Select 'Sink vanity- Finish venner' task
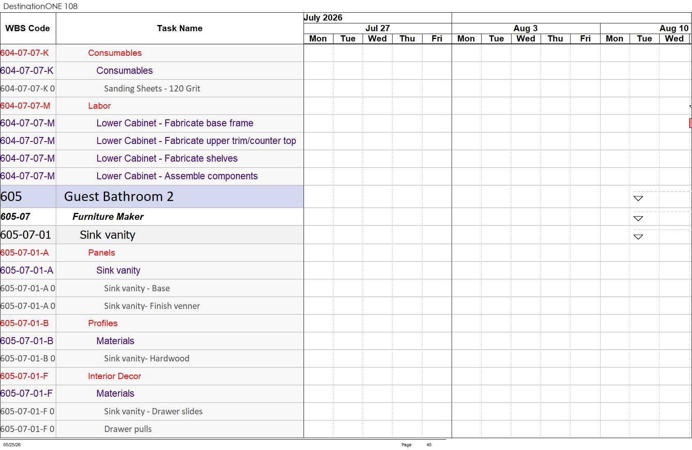Image resolution: width=692 pixels, height=450 pixels. (152, 306)
